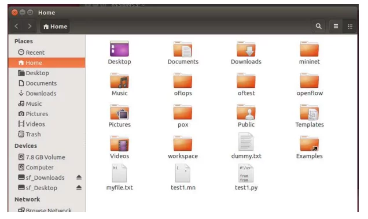
Task: Select the Templates folder
Action: tap(310, 112)
